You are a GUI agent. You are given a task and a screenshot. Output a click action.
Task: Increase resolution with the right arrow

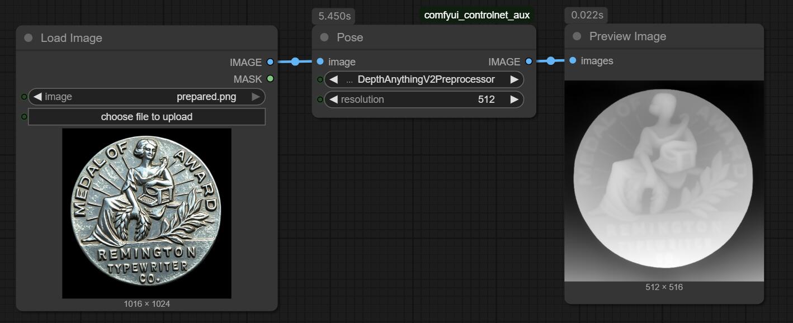coord(514,99)
